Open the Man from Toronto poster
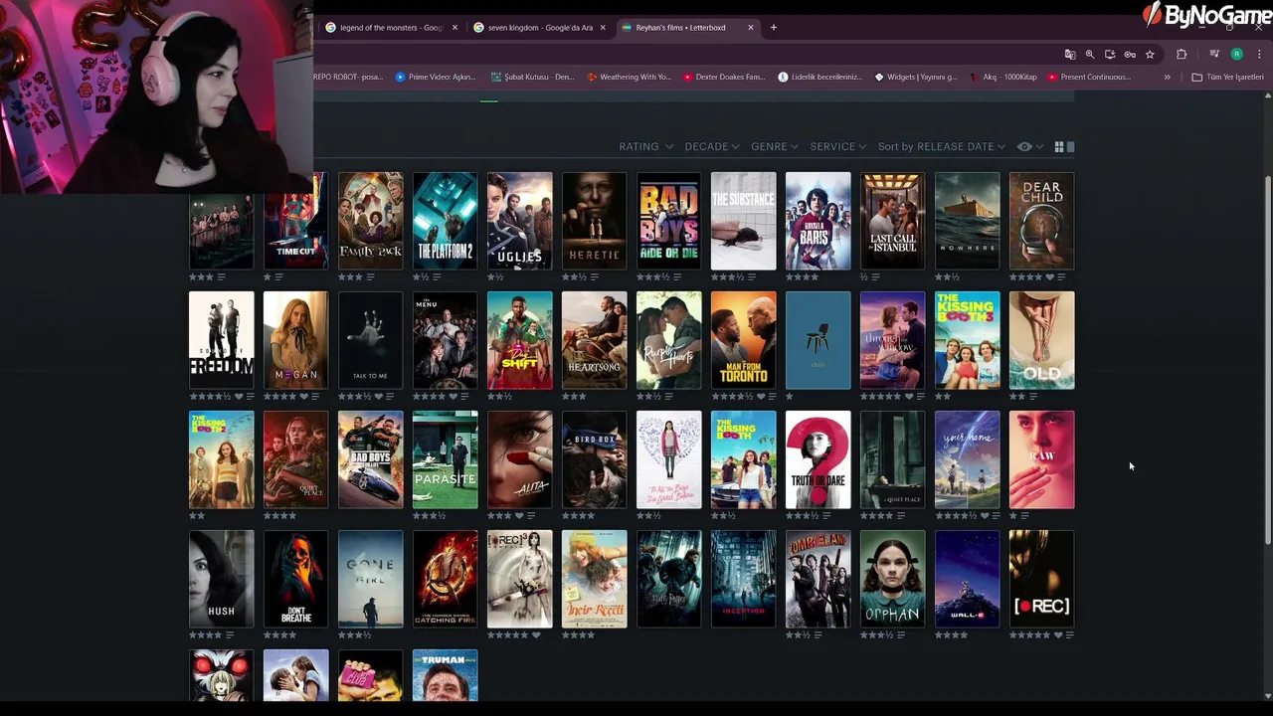 click(743, 340)
